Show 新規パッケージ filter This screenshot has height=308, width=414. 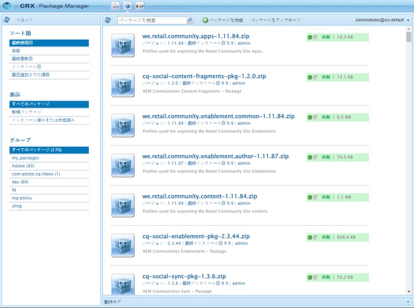pos(49,112)
